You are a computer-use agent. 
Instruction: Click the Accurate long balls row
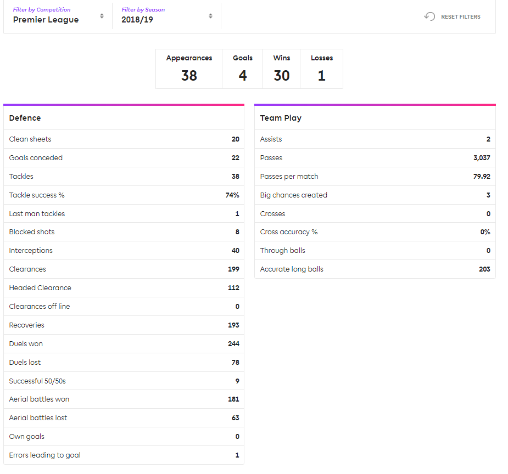375,269
